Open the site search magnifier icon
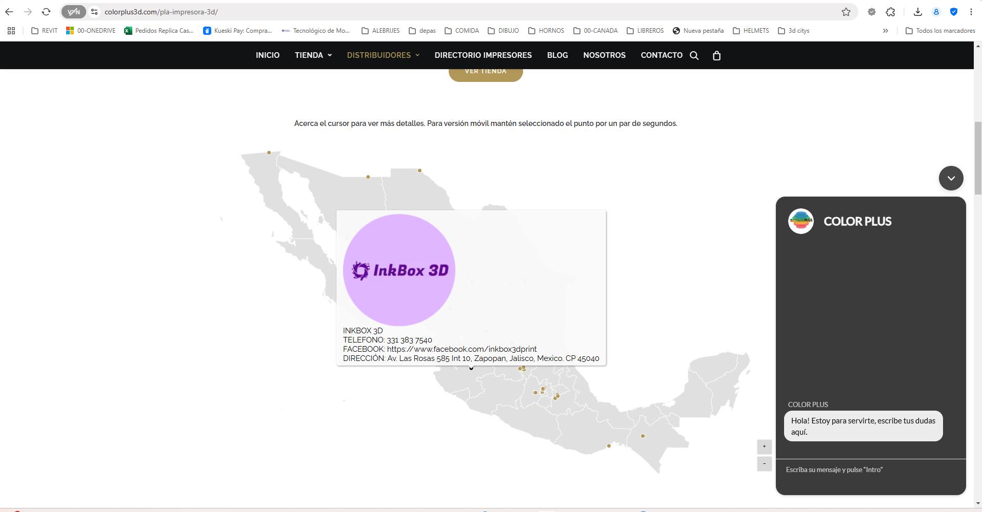This screenshot has height=512, width=982. coord(694,55)
